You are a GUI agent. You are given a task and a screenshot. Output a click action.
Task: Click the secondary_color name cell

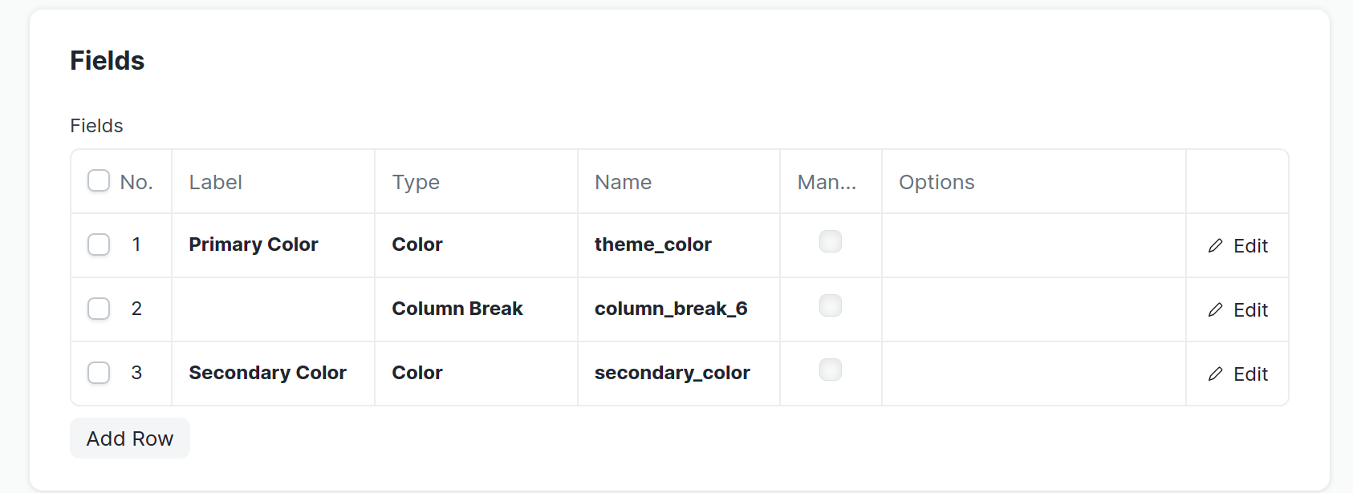[x=672, y=373]
